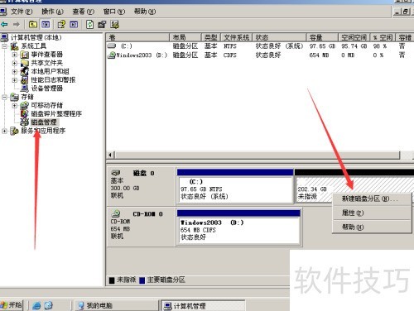Select 设备管理器 in the tree
The width and height of the screenshot is (414, 311).
[x=46, y=89]
